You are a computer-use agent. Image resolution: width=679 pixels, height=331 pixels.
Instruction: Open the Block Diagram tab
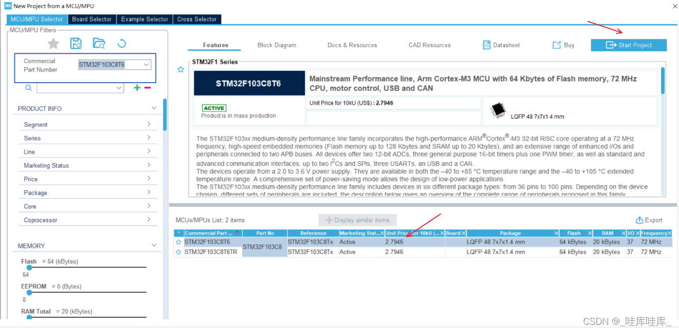pyautogui.click(x=277, y=45)
